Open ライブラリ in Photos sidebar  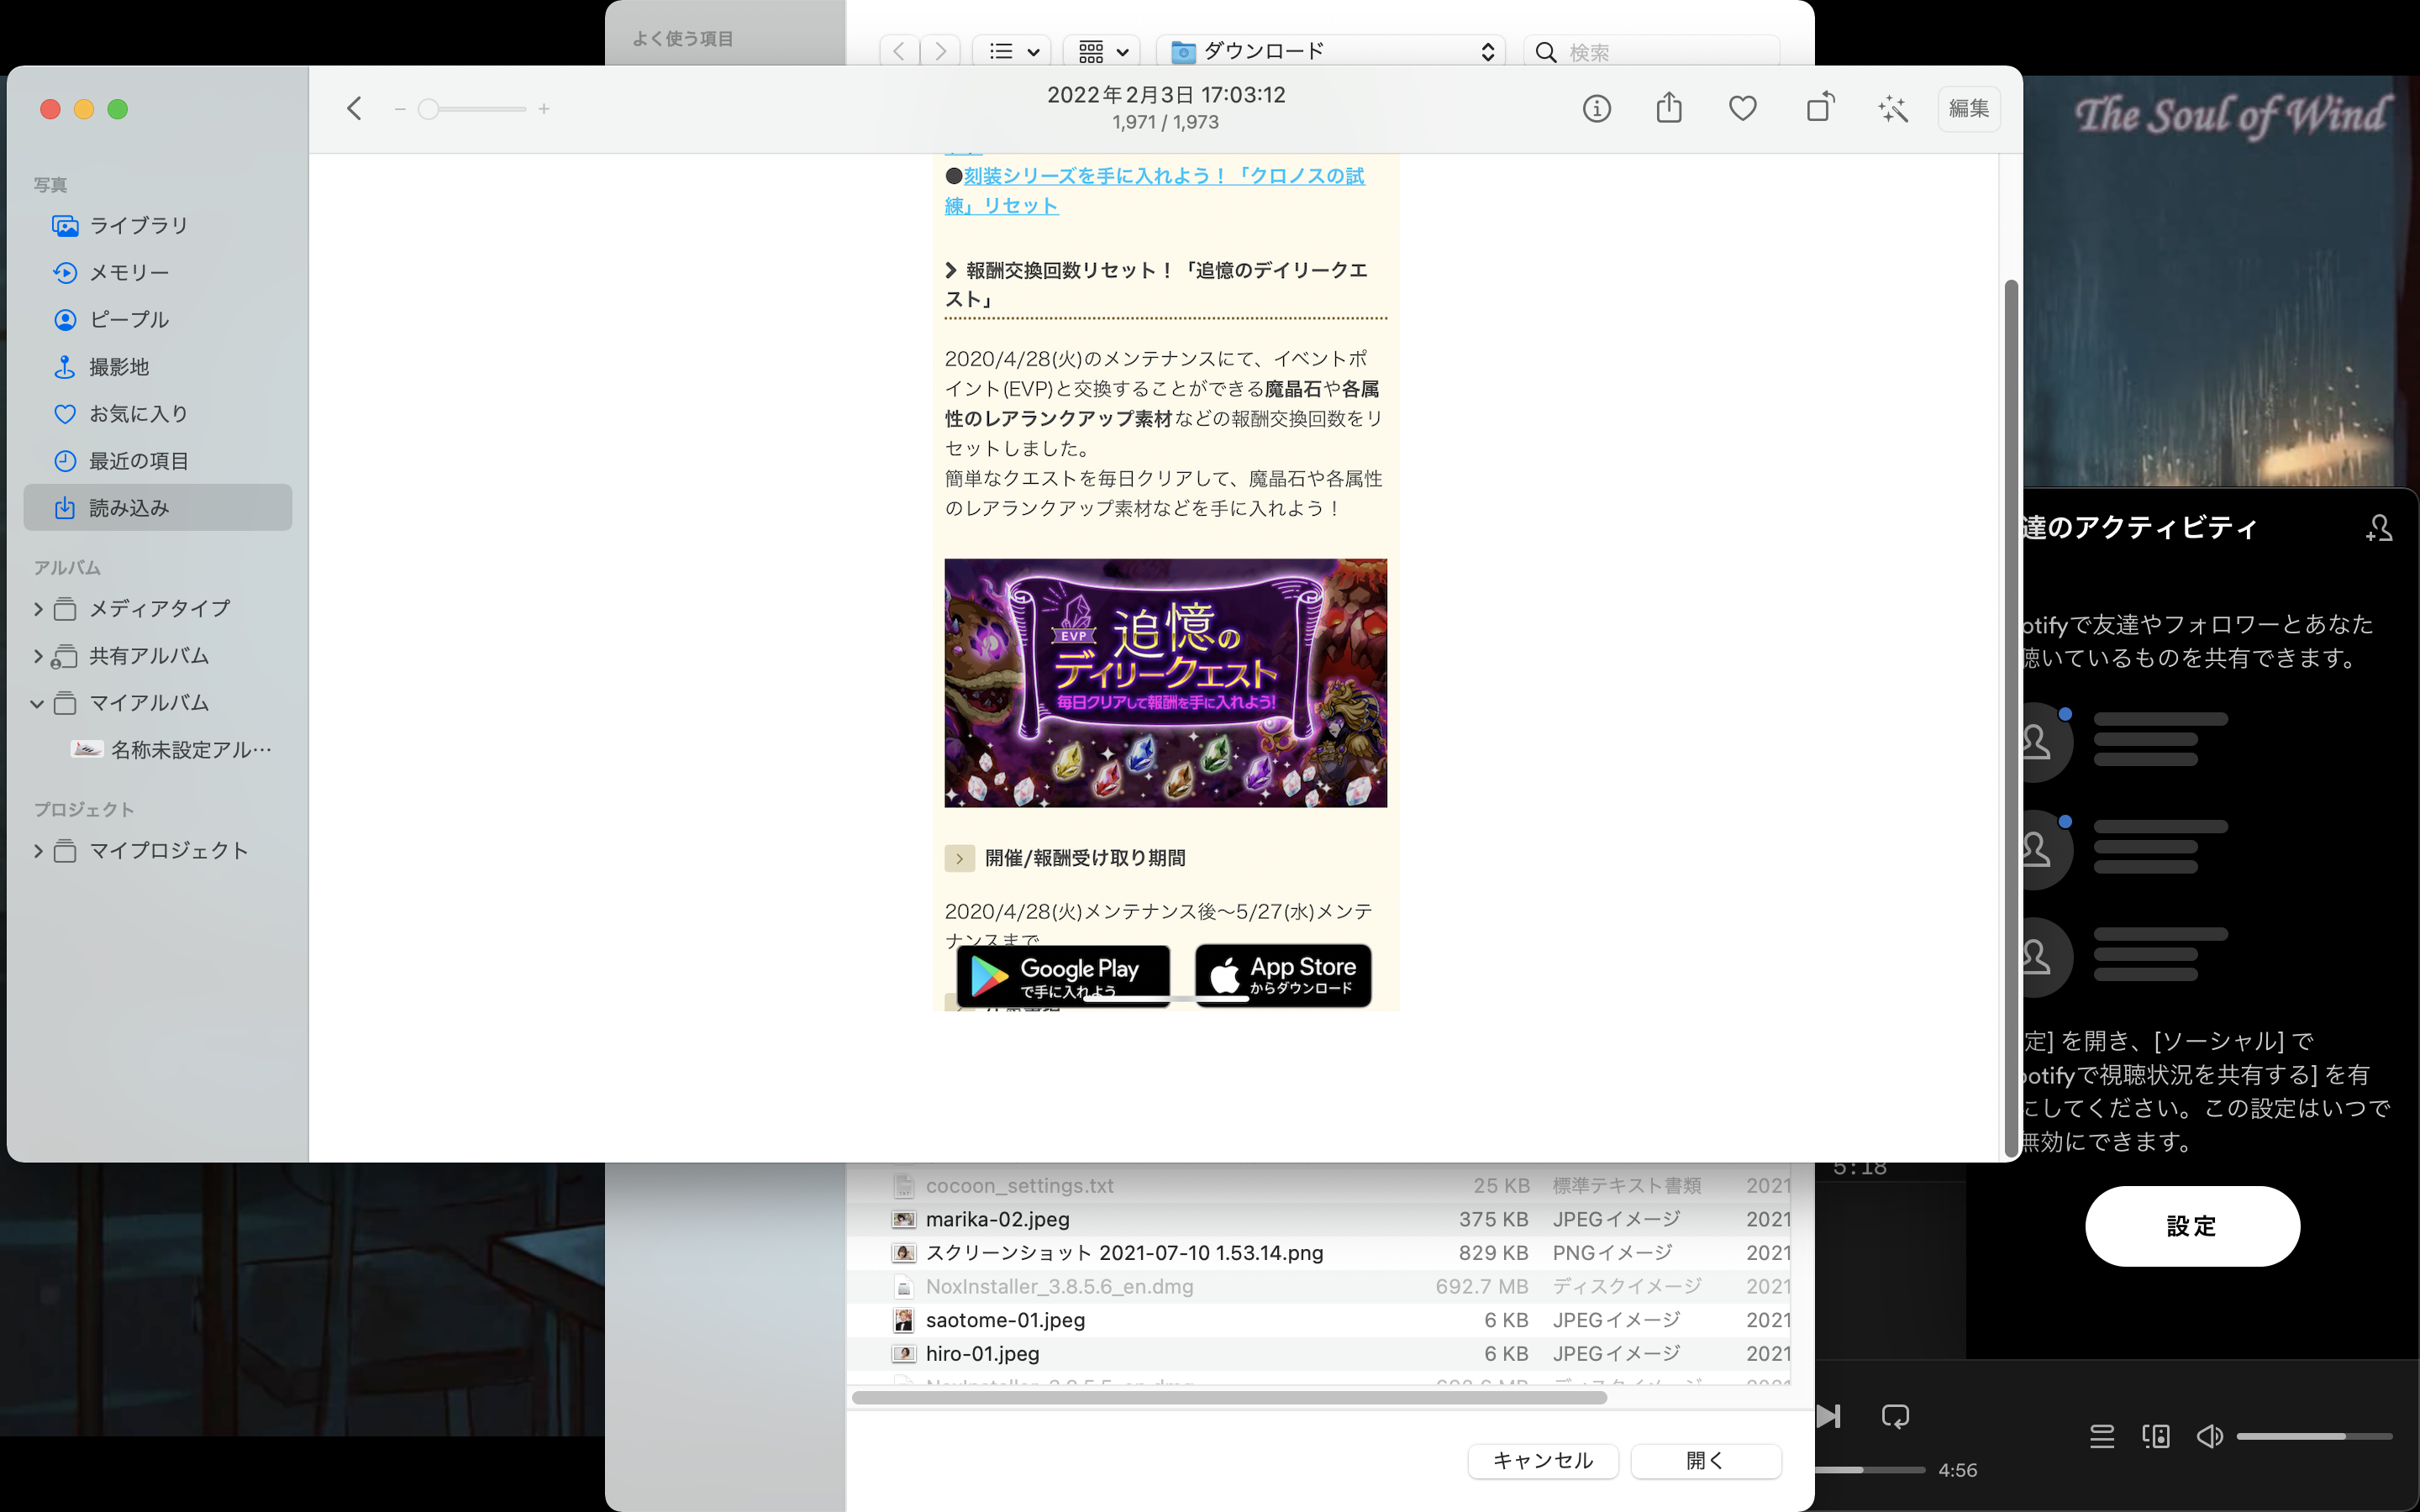click(x=158, y=225)
